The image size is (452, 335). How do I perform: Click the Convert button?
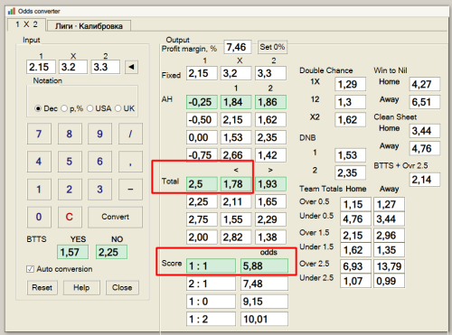[115, 217]
